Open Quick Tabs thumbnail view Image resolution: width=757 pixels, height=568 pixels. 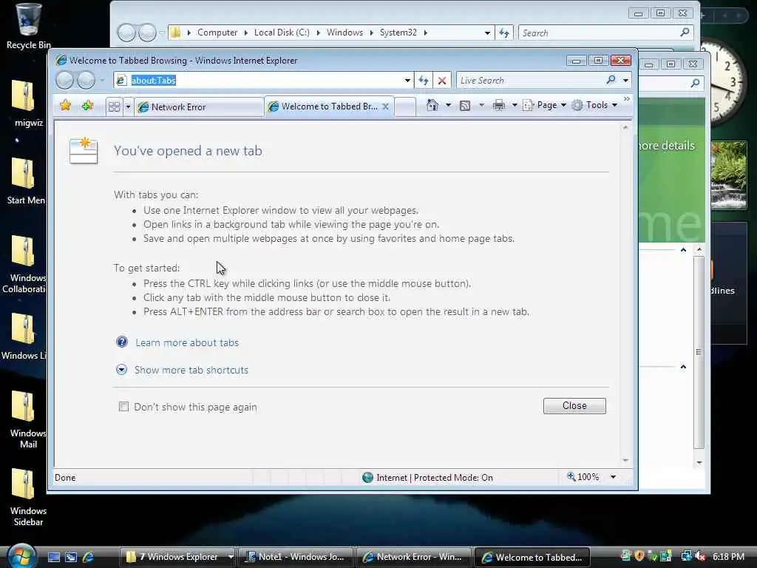pyautogui.click(x=114, y=106)
